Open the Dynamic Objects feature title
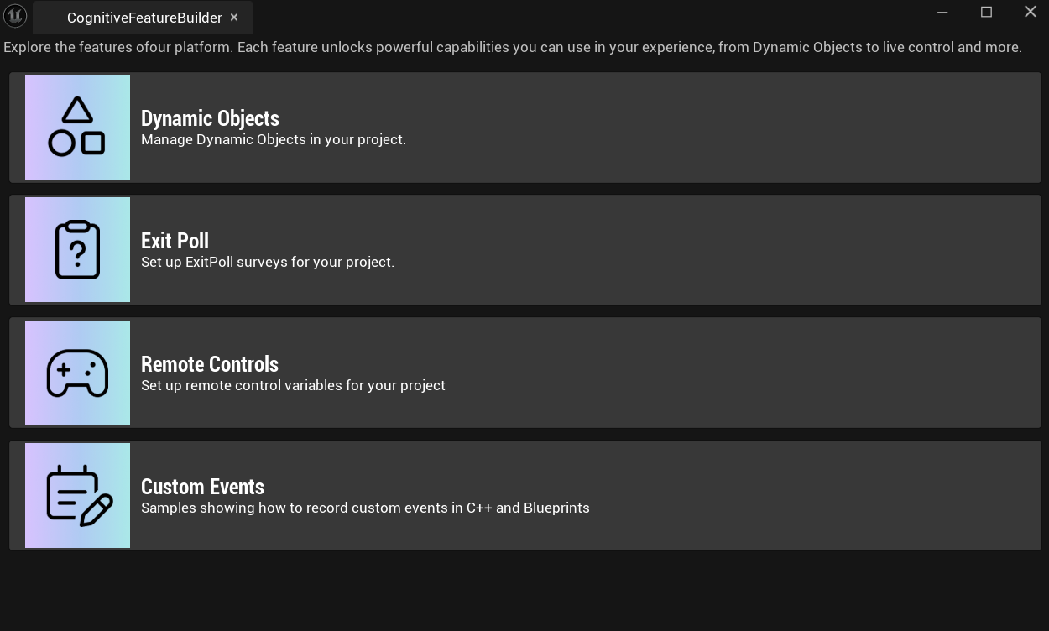 [x=210, y=118]
